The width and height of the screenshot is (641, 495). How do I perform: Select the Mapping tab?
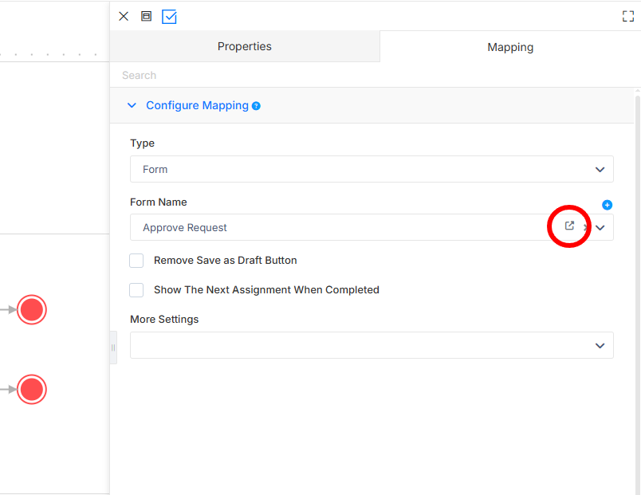pos(509,47)
